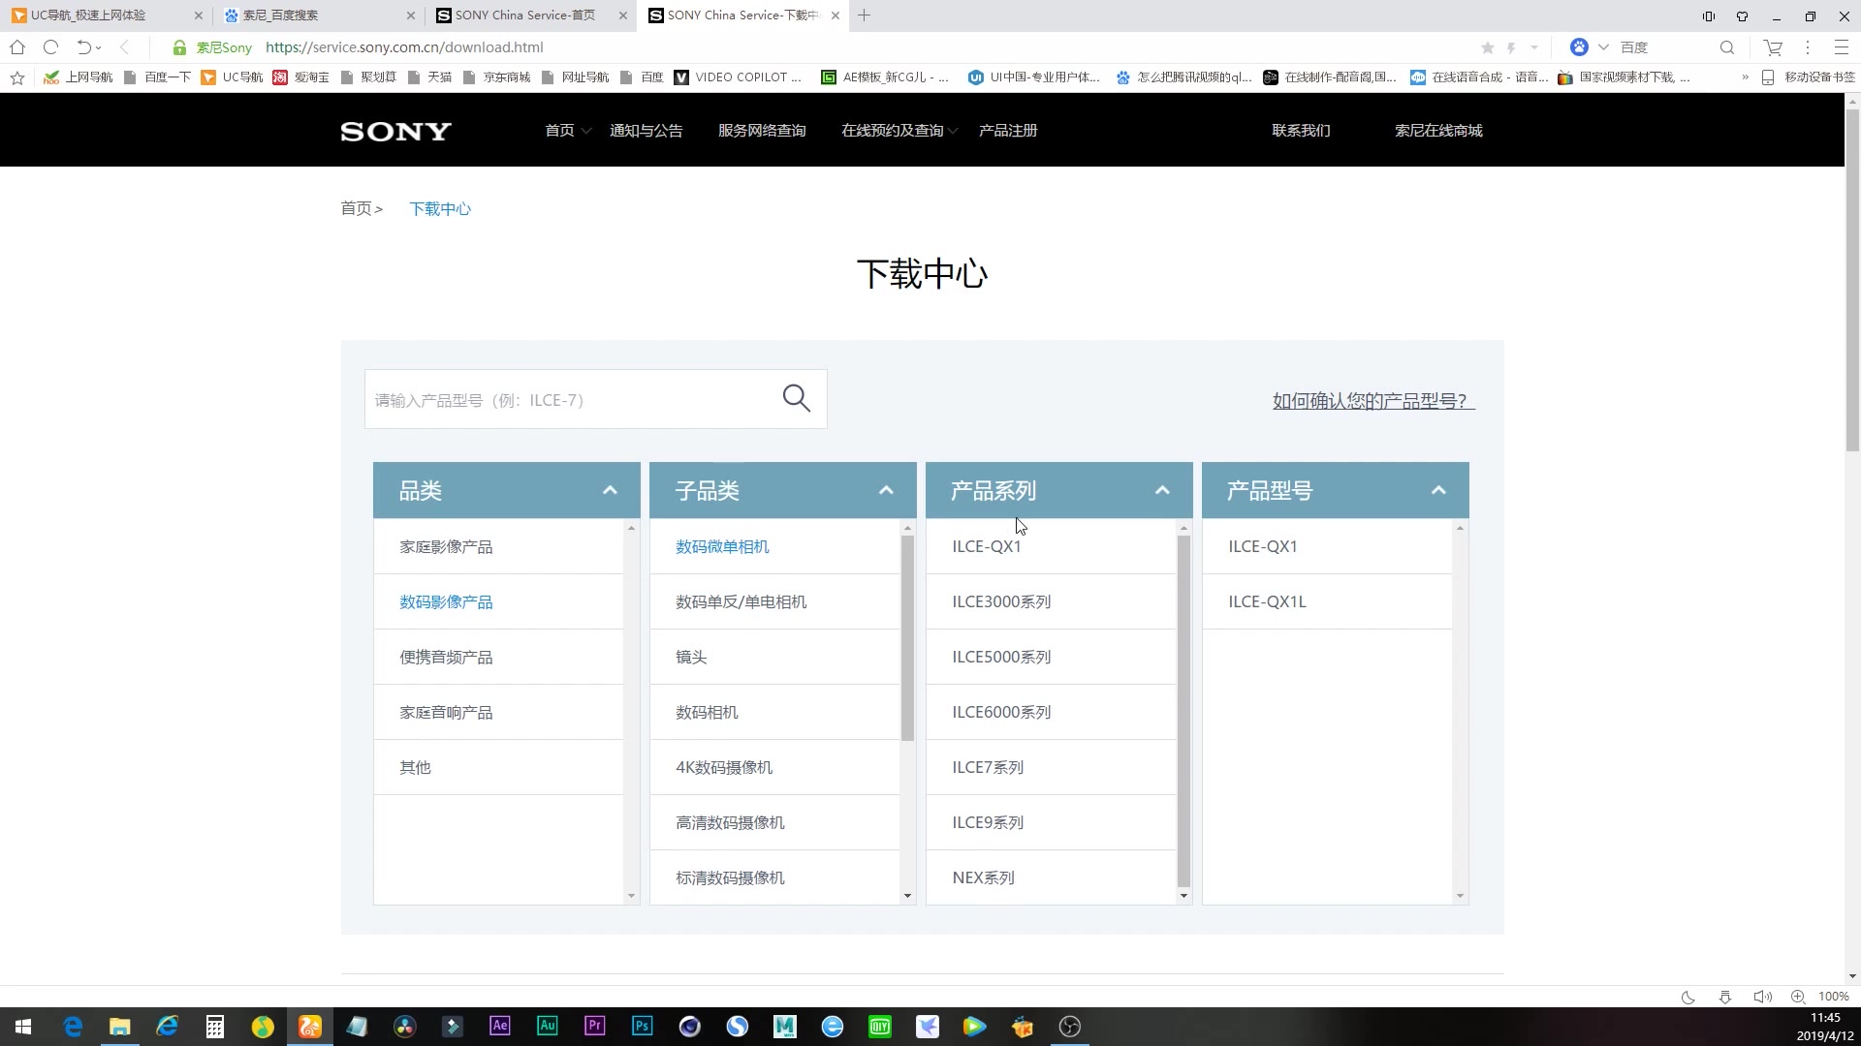Open the browser three-line main menu
Image resolution: width=1861 pixels, height=1046 pixels.
click(x=1842, y=47)
